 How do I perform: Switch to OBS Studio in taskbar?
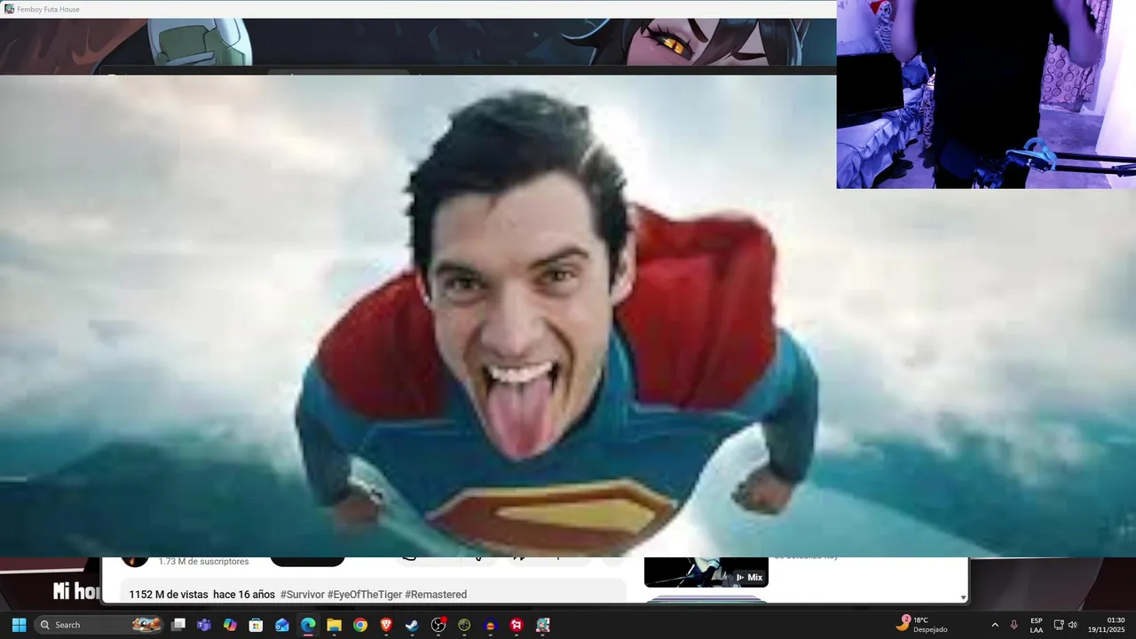pyautogui.click(x=438, y=625)
